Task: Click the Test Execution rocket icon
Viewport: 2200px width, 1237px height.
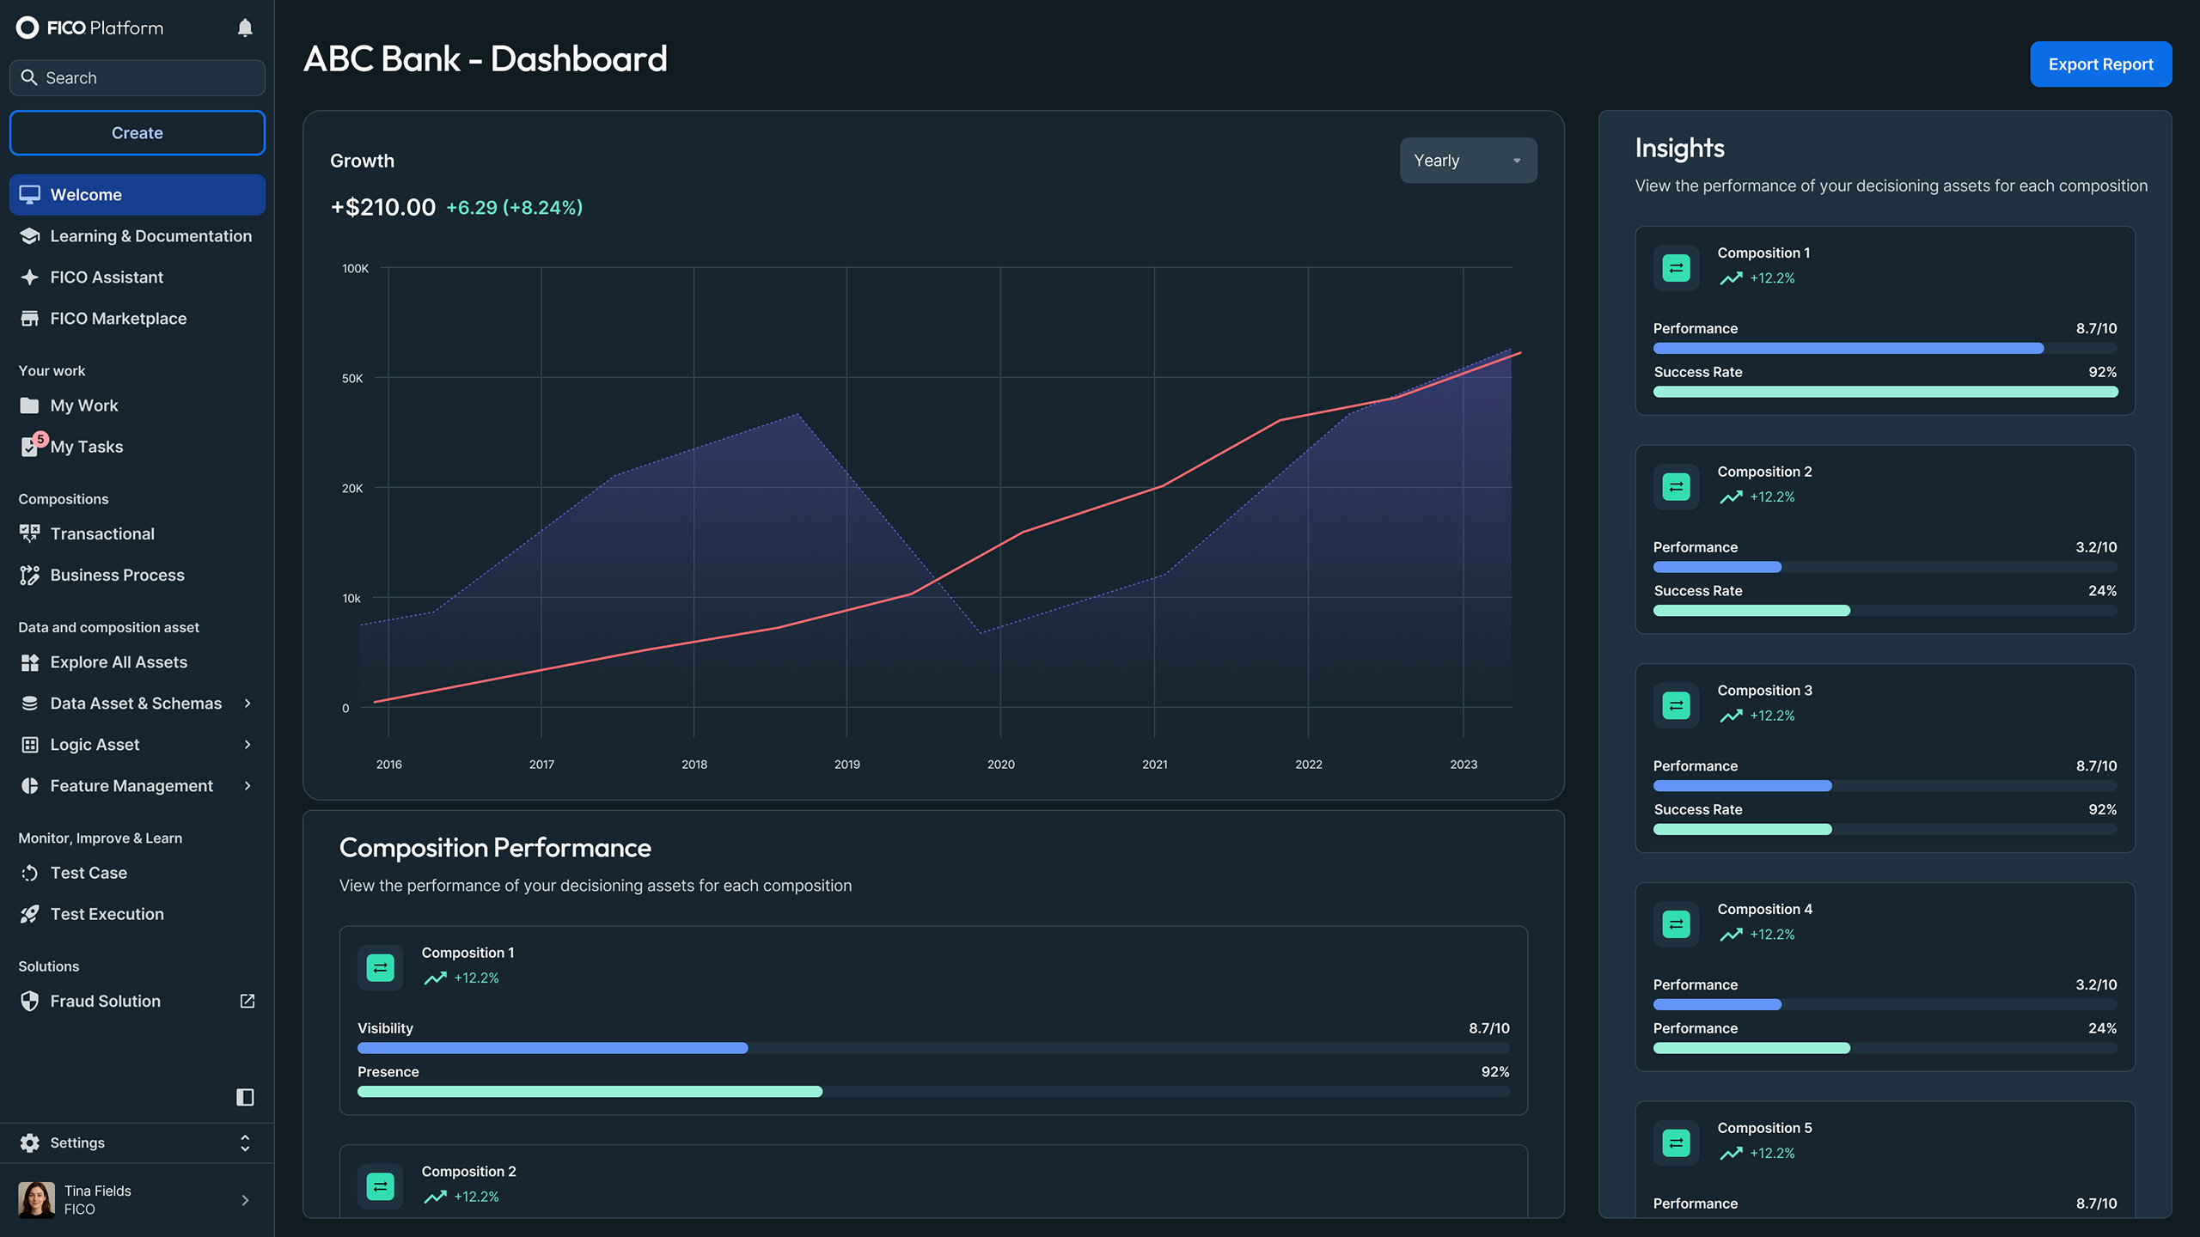Action: [x=29, y=914]
